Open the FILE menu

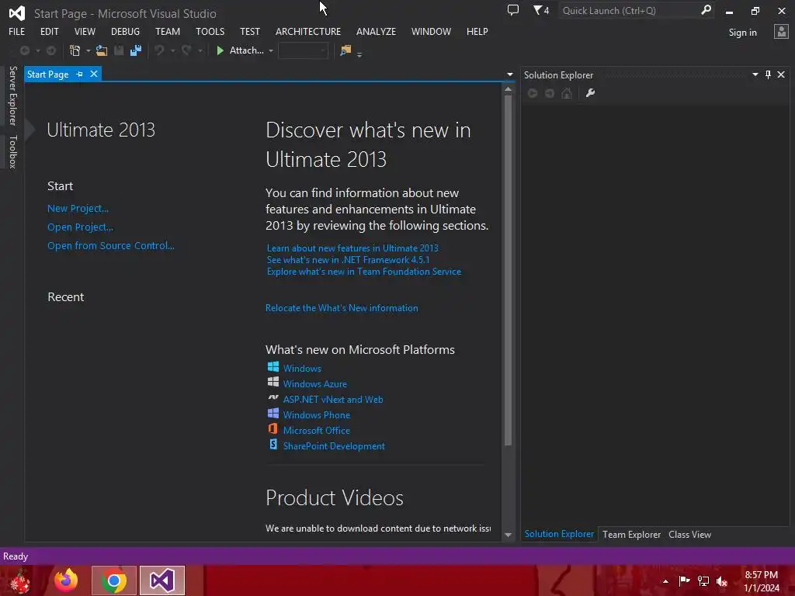point(17,31)
